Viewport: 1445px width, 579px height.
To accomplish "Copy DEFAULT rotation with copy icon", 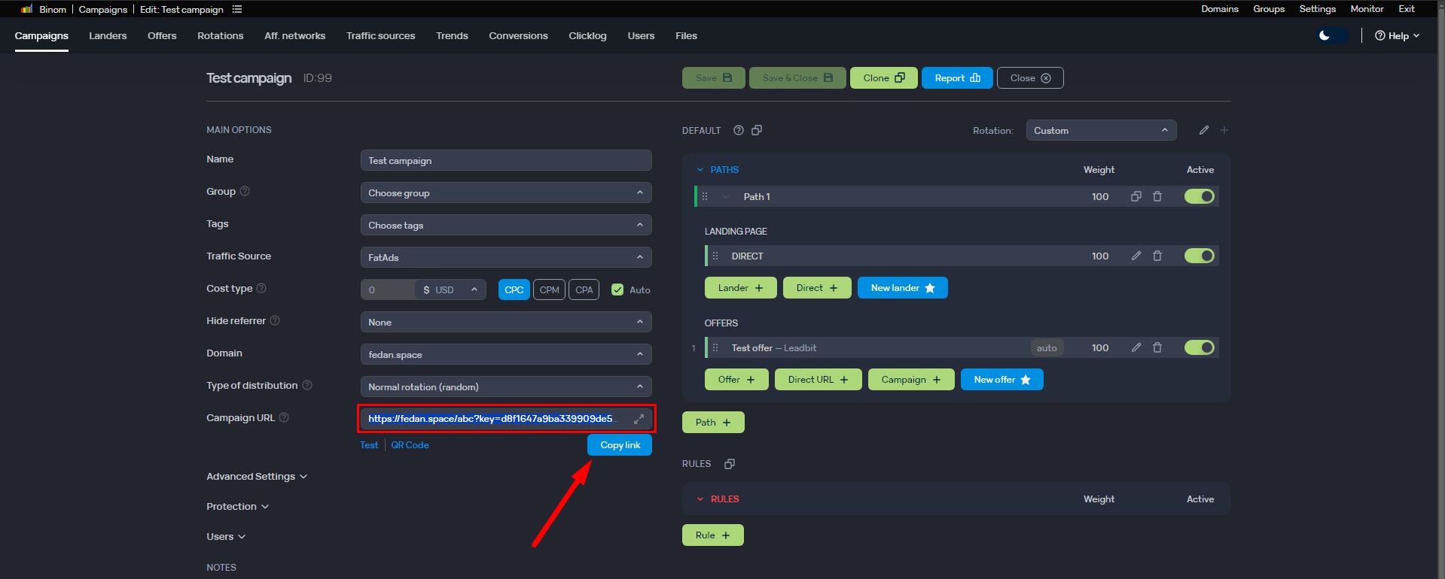I will tap(757, 130).
